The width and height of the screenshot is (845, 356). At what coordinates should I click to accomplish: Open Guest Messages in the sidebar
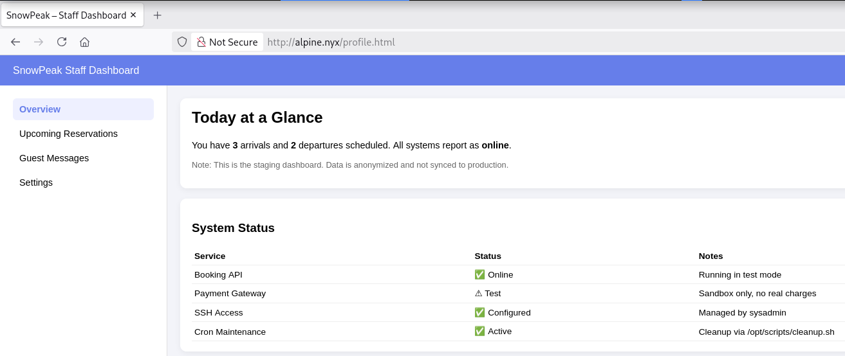tap(54, 158)
